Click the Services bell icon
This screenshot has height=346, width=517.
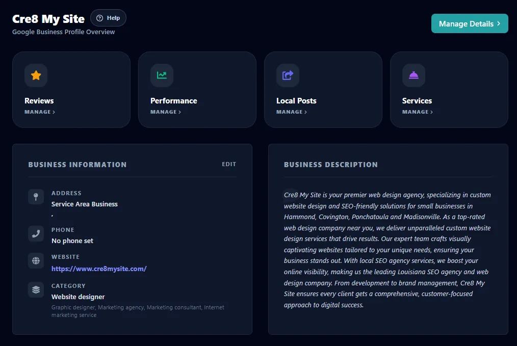coord(414,75)
